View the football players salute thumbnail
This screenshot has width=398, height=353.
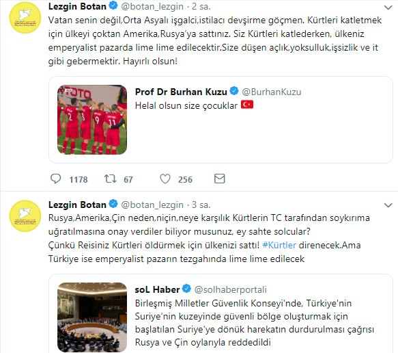click(92, 120)
